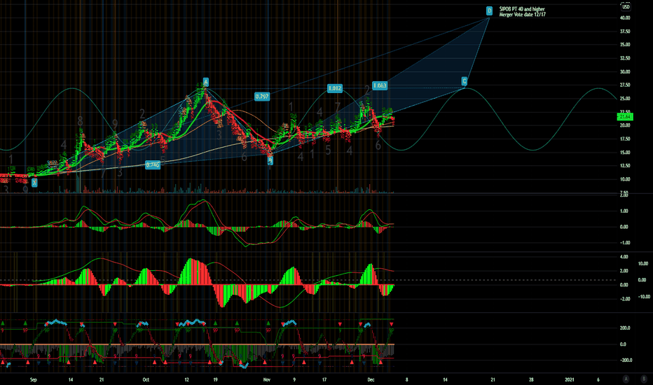Click the -1.00 MACD scale value
The image size is (653, 385).
(624, 243)
